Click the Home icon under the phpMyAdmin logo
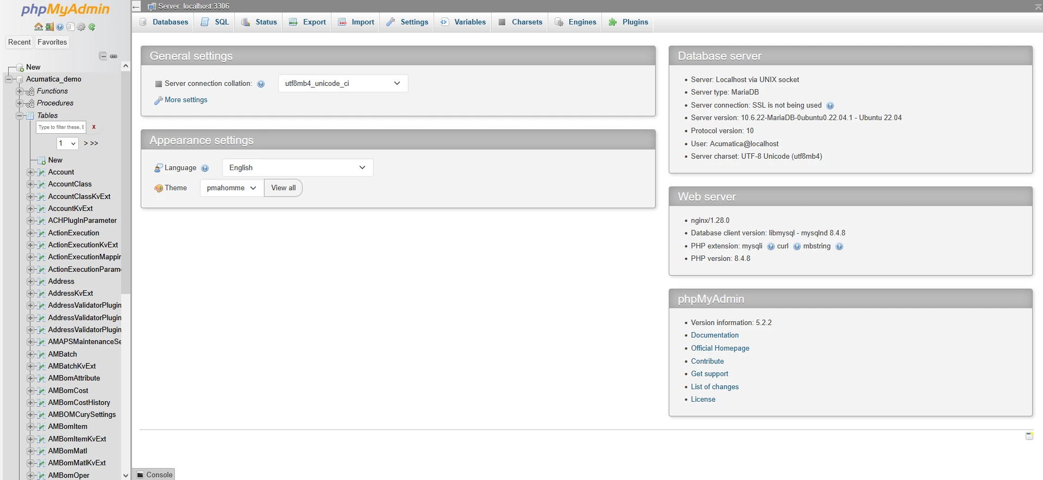This screenshot has height=480, width=1043. click(39, 27)
